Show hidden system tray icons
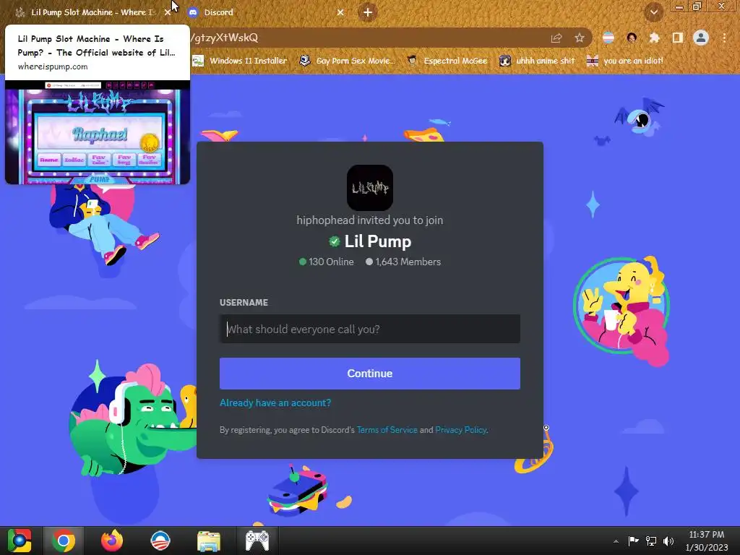 pyautogui.click(x=616, y=541)
